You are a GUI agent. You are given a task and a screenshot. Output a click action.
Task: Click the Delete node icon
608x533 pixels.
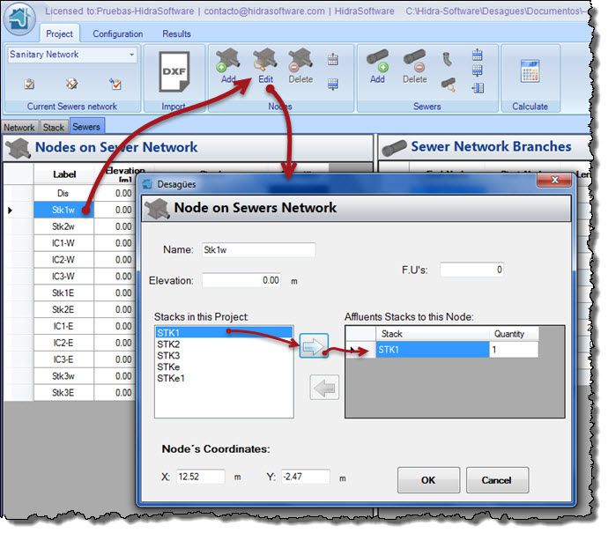(x=300, y=60)
